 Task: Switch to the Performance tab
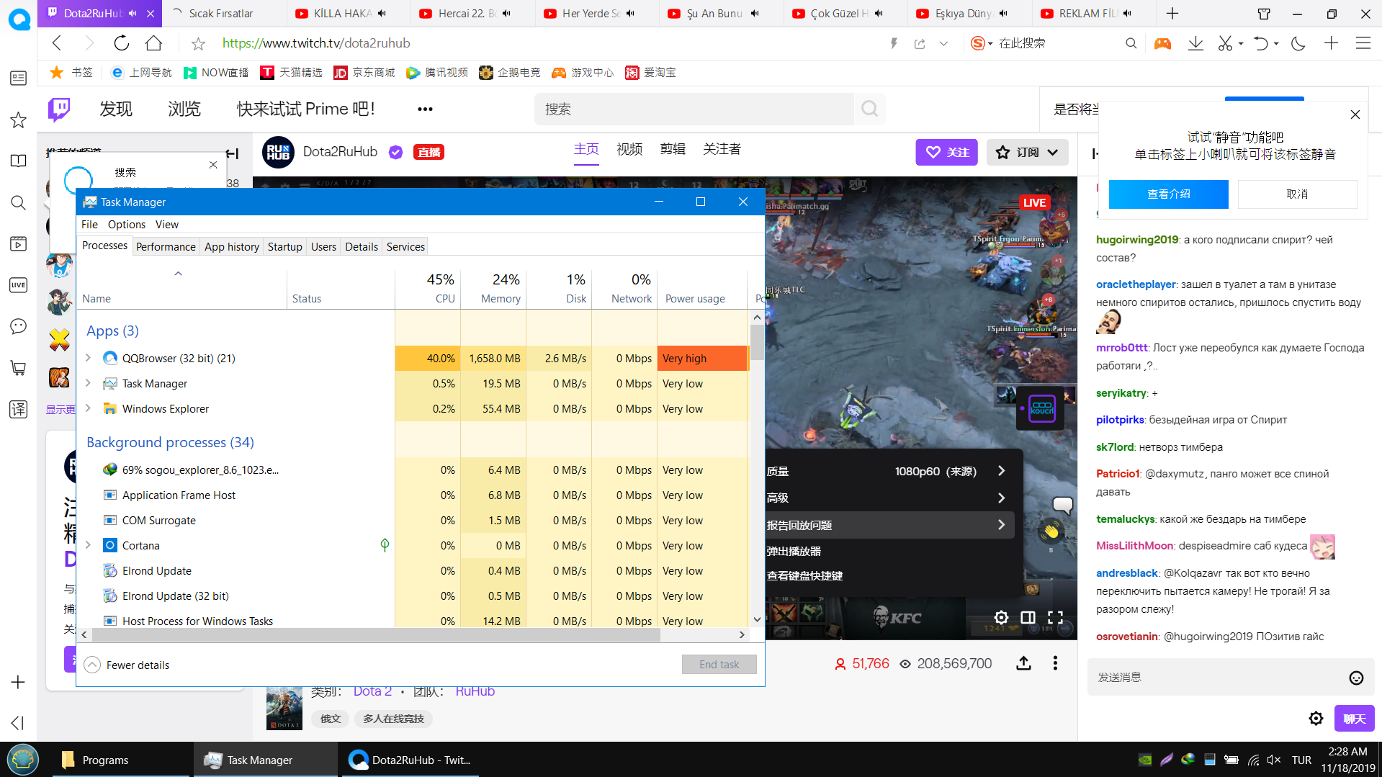point(166,246)
